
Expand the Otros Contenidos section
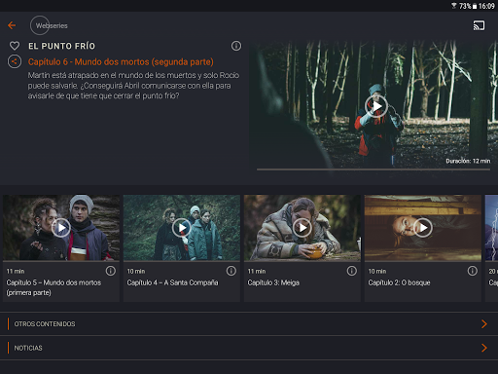[249, 323]
